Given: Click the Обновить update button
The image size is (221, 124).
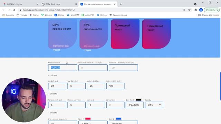Looking at the screenshot, I should click(210, 10).
